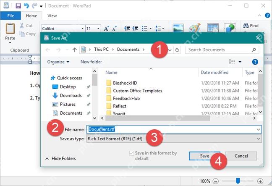This screenshot has width=272, height=186.
Task: Click the Grow font icon
Action: 106,29
